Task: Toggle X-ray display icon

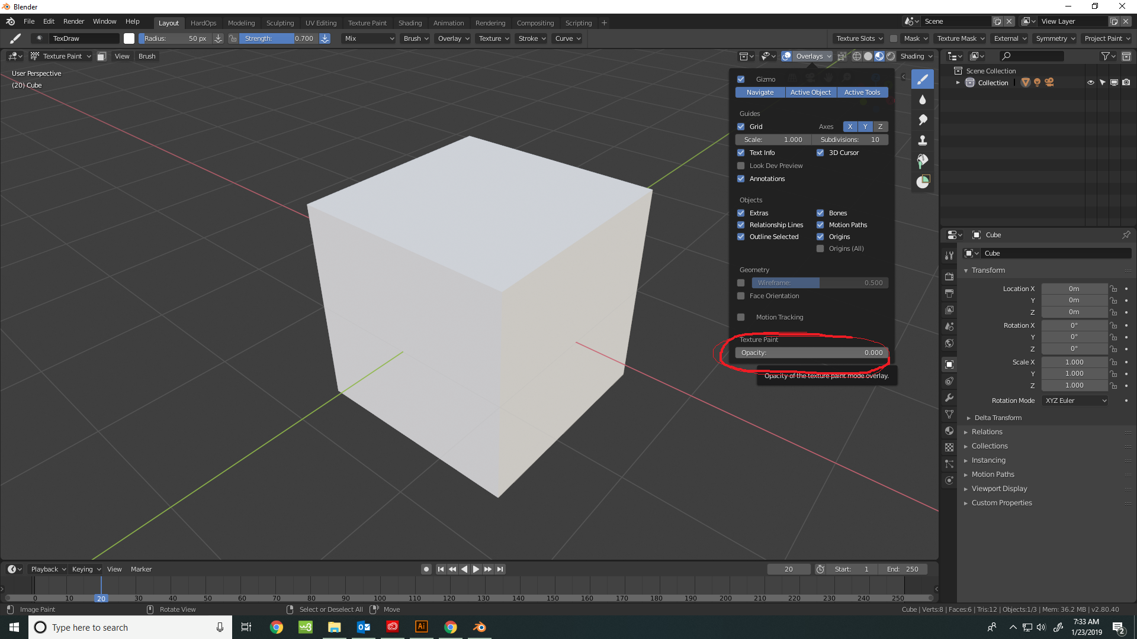Action: 841,56
